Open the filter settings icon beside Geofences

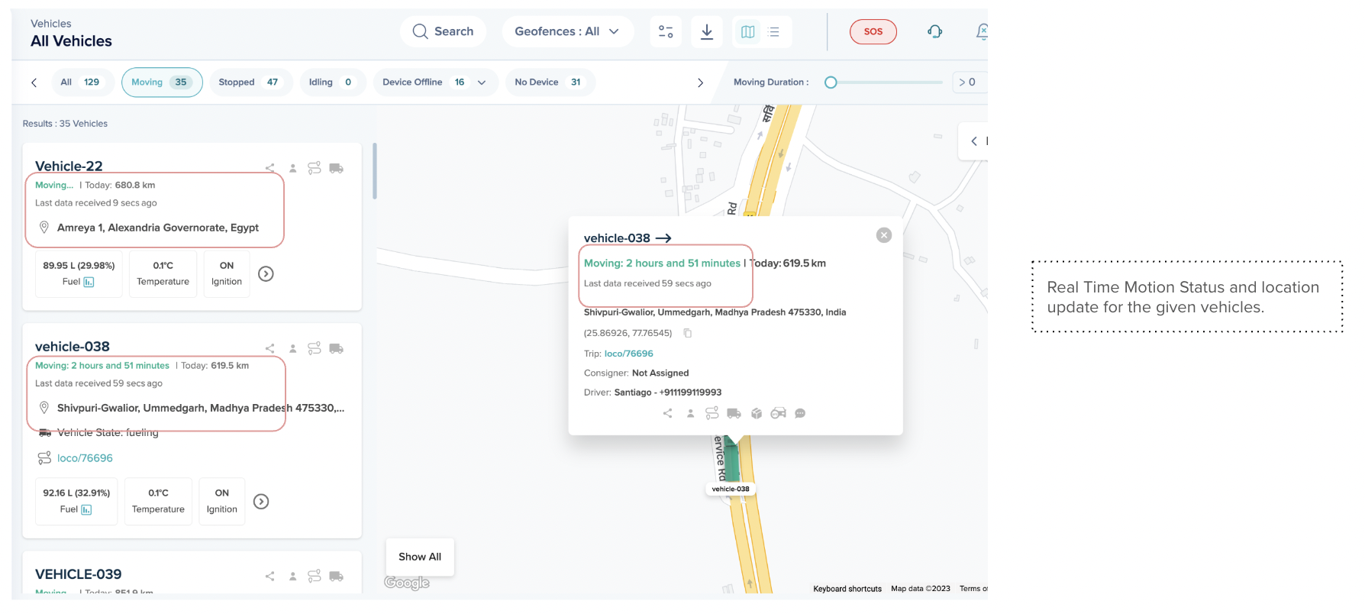point(666,32)
